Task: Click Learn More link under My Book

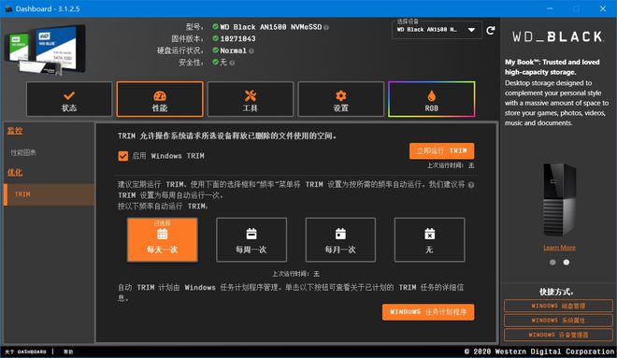Action: click(x=559, y=248)
